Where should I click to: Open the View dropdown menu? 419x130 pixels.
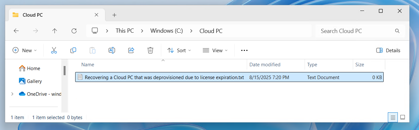point(215,50)
